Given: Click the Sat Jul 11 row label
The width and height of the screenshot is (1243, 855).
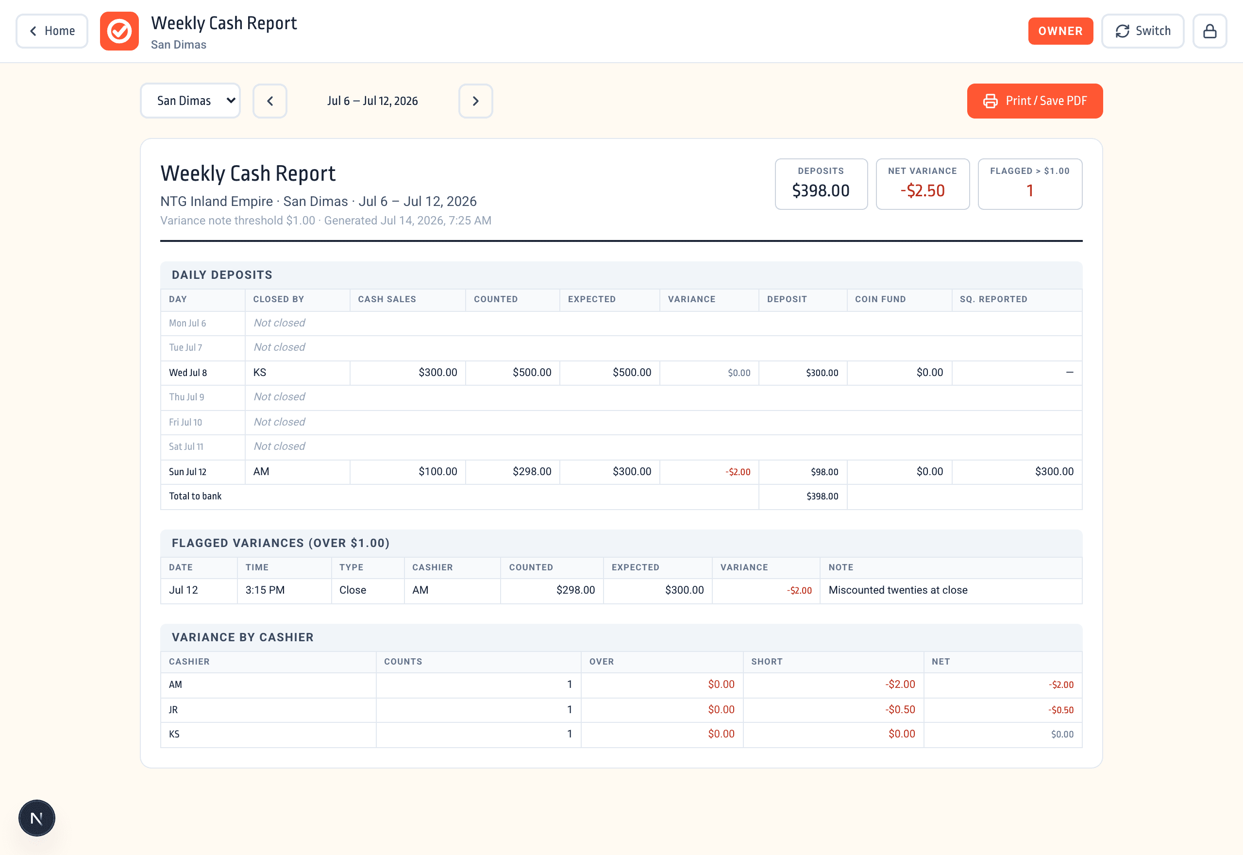Looking at the screenshot, I should point(186,447).
